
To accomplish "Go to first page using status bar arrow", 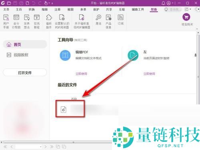I will coord(5,147).
